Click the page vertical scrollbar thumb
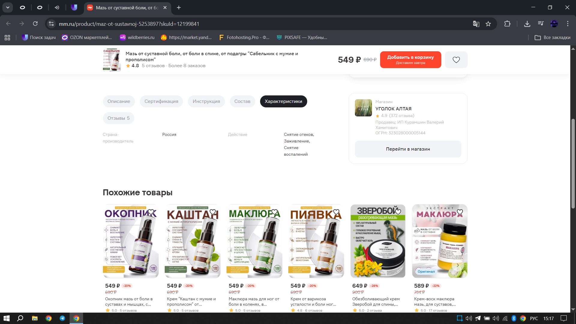Viewport: 576px width, 324px height. tap(573, 163)
